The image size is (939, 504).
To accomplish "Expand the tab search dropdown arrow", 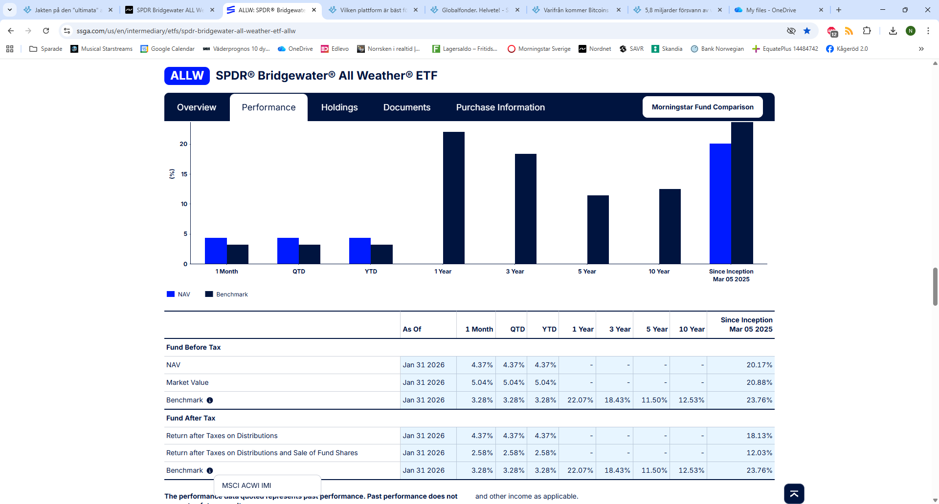I will coord(10,10).
